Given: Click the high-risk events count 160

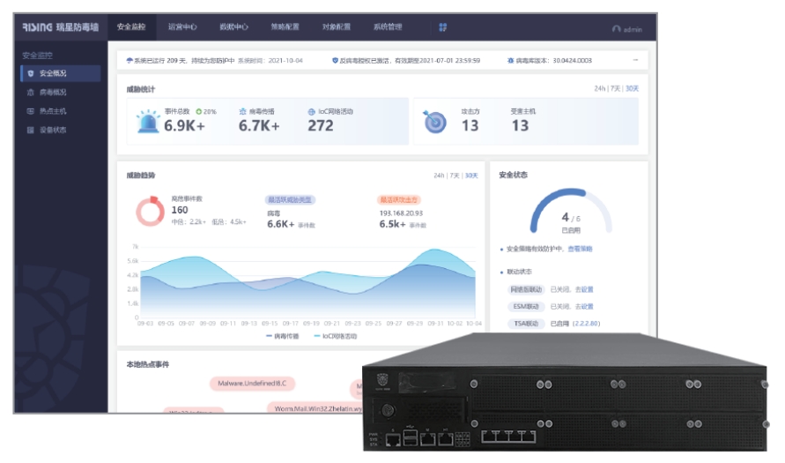Looking at the screenshot, I should pyautogui.click(x=180, y=210).
